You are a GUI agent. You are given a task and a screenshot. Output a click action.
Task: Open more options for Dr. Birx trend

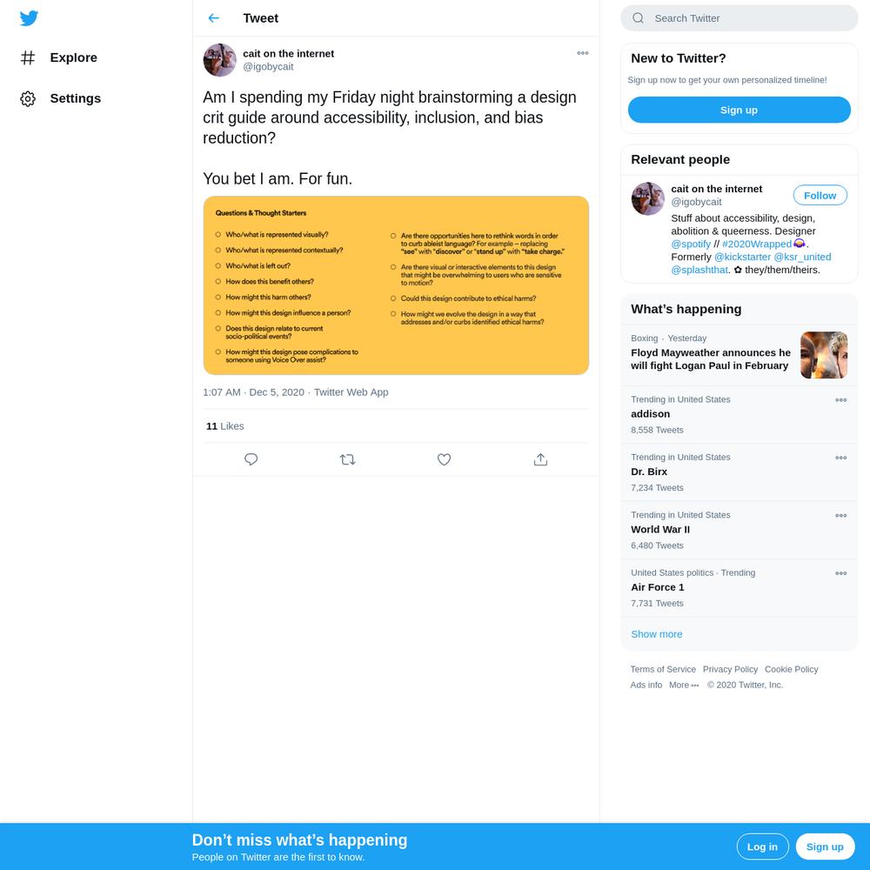(840, 458)
